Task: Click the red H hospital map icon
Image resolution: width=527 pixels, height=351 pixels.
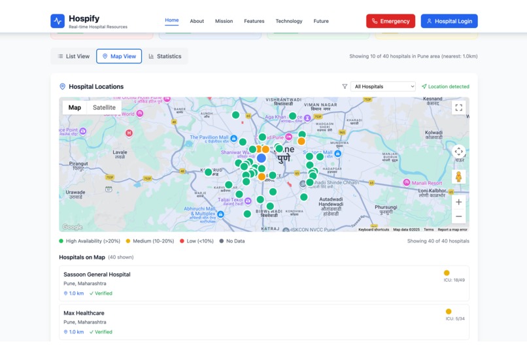Action: [x=129, y=133]
